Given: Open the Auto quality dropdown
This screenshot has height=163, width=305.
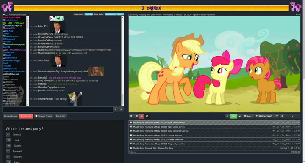Looking at the screenshot, I should click(248, 116).
